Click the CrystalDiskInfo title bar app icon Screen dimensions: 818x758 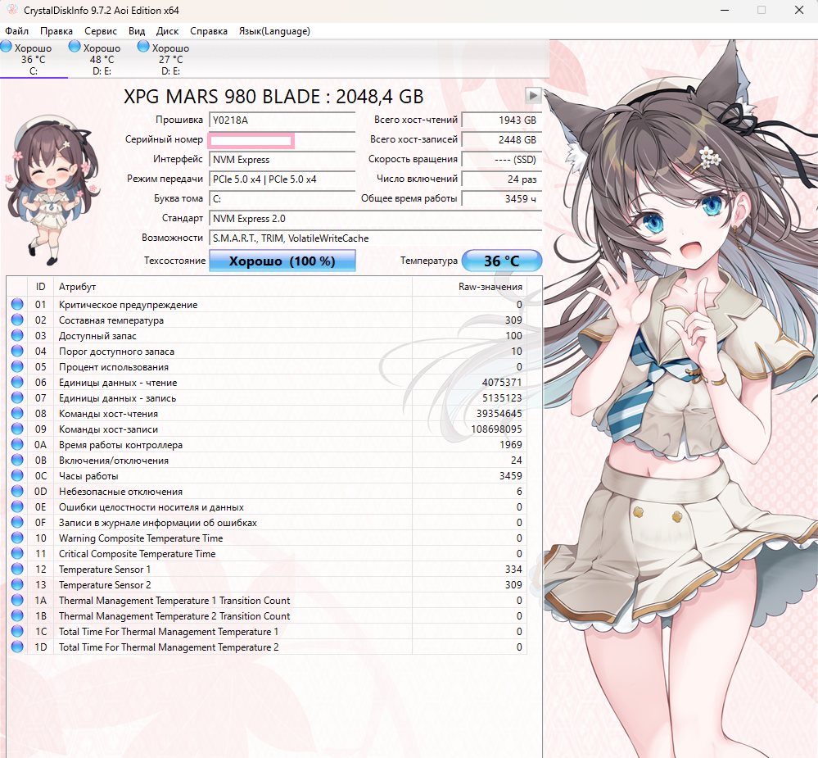11,10
